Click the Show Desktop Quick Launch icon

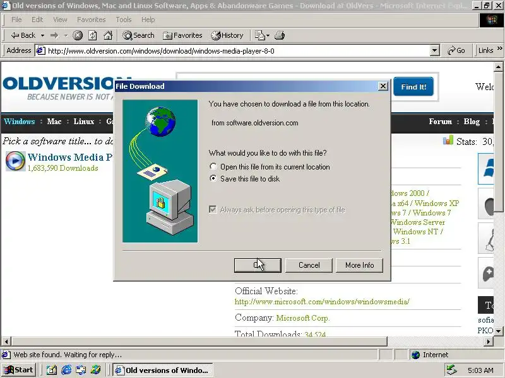pyautogui.click(x=52, y=370)
